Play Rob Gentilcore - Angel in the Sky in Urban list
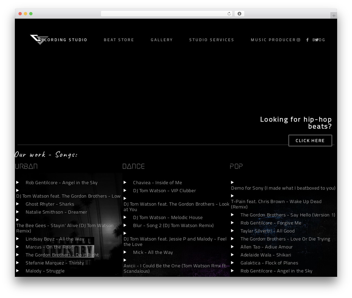The image size is (352, 298). (x=18, y=182)
